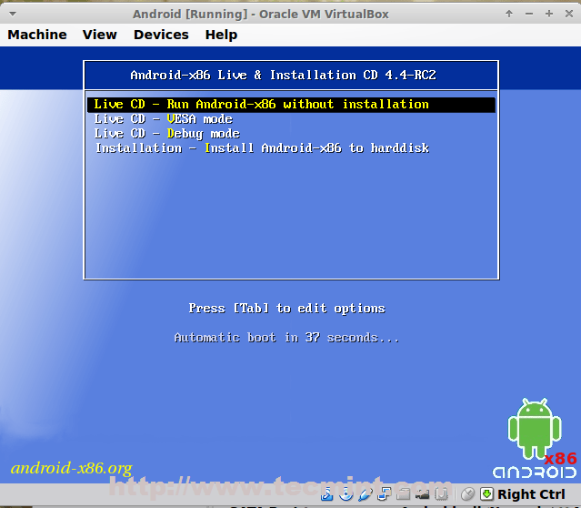This screenshot has width=581, height=508.
Task: Minimize the VirtualBox window
Action: (x=529, y=14)
